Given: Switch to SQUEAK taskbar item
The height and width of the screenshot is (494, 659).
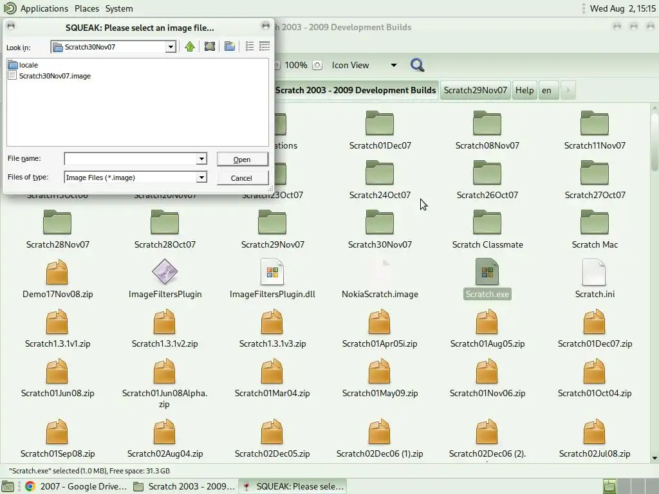Looking at the screenshot, I should coord(293,486).
